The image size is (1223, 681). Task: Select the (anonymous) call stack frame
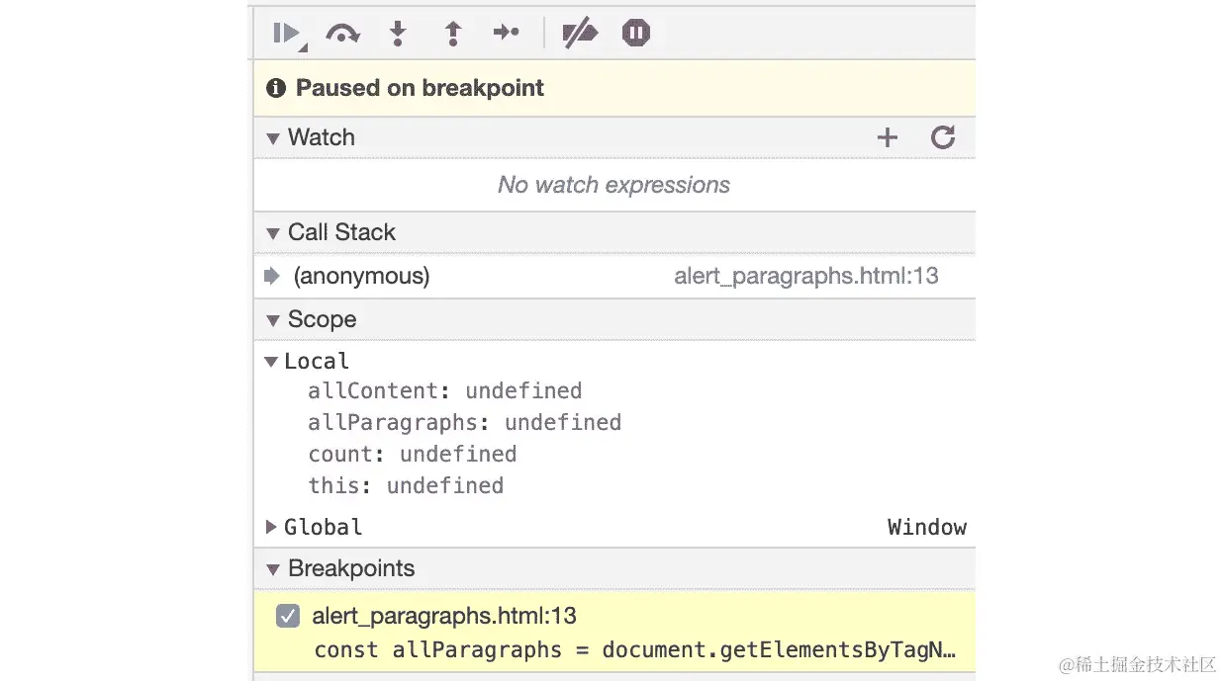tap(361, 277)
